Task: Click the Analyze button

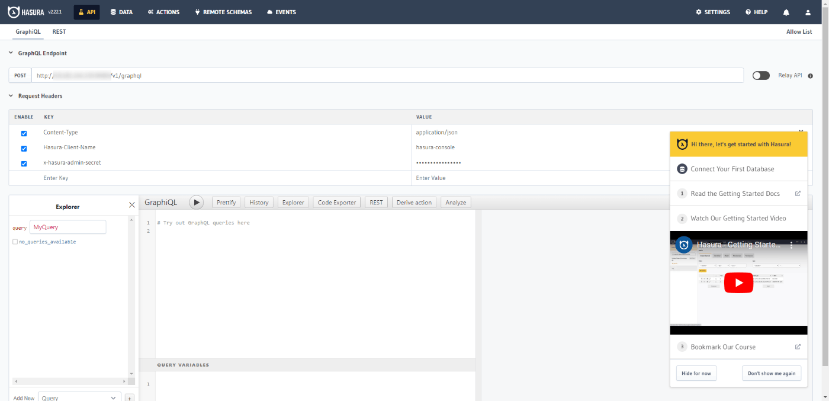Action: pos(455,203)
